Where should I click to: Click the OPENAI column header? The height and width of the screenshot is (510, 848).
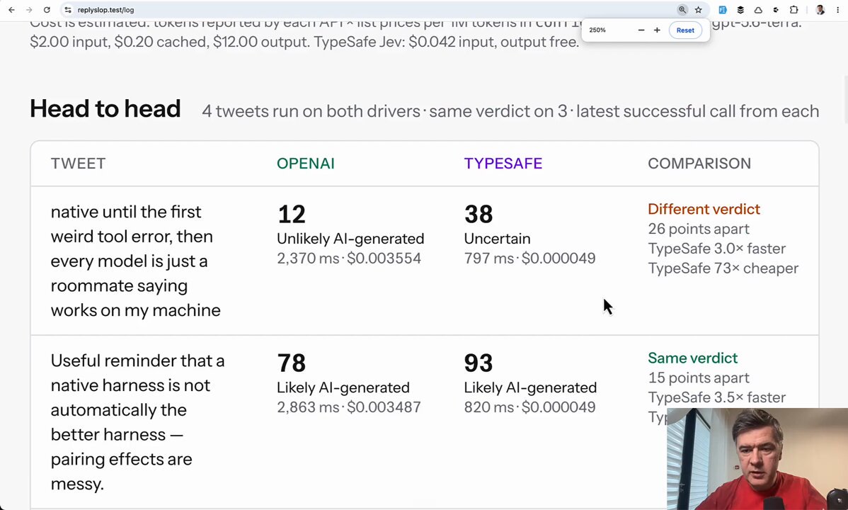point(306,164)
